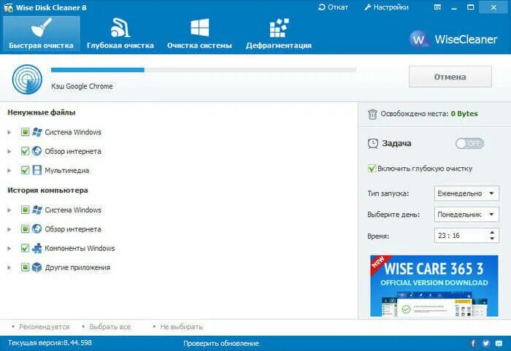511x351 pixels.
Task: Expand Обзор интернета under История компьютера
Action: (x=9, y=229)
